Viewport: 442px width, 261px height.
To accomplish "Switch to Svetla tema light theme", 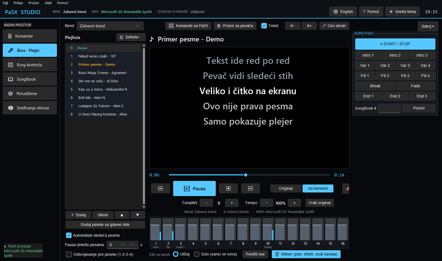I will click(x=402, y=12).
